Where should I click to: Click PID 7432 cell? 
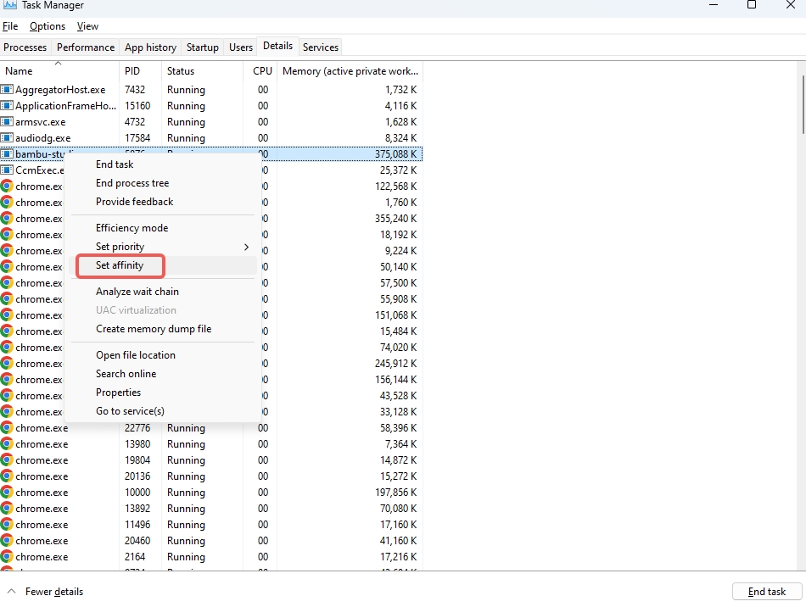[x=135, y=90]
